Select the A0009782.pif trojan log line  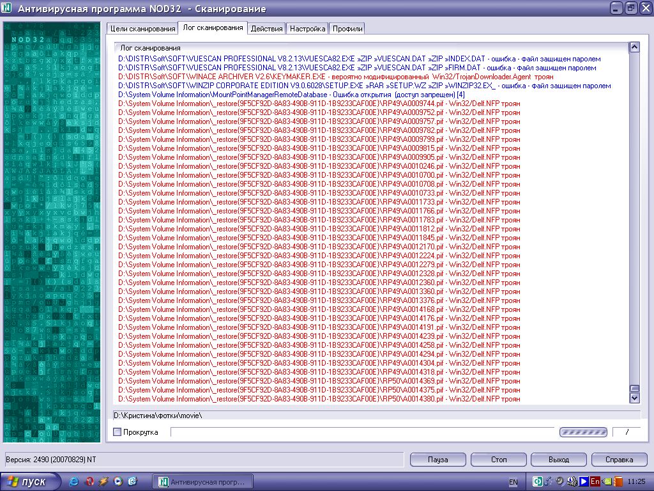click(x=319, y=130)
